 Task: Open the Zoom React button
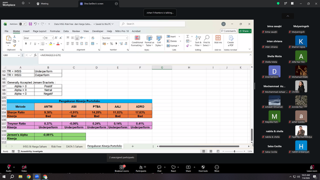point(173,168)
